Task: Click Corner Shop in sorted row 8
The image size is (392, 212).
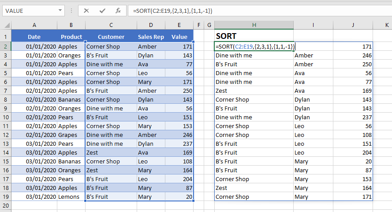Action: [254, 100]
